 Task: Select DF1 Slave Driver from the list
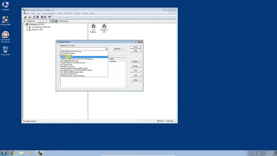point(84,65)
